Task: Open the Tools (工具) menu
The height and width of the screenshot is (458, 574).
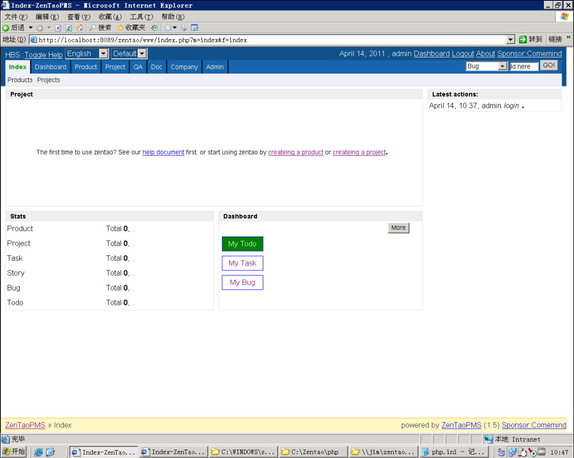Action: [141, 17]
